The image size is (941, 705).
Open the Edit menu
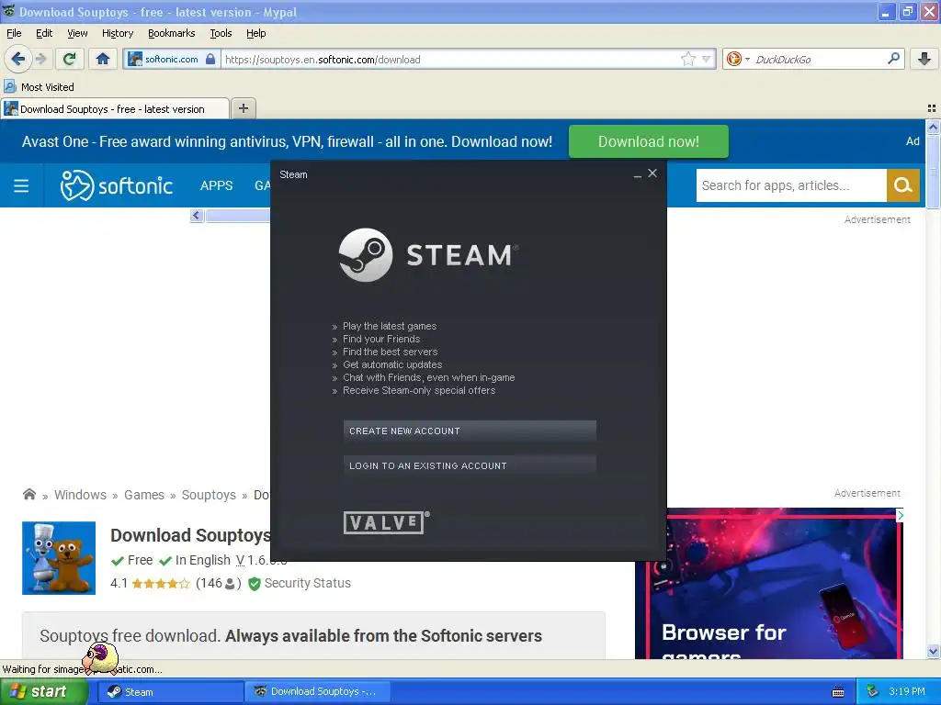pos(44,33)
